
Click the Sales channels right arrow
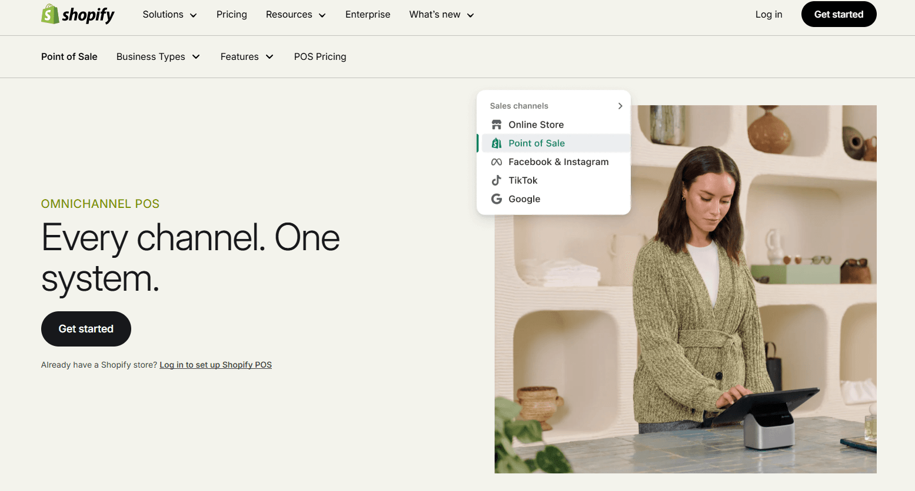click(x=620, y=106)
